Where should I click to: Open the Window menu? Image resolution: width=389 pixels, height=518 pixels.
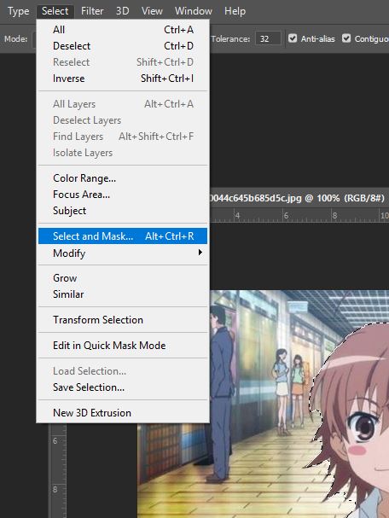(193, 11)
